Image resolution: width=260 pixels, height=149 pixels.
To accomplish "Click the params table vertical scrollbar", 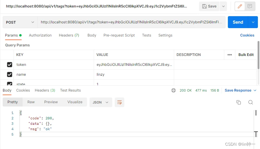I will coord(258,55).
